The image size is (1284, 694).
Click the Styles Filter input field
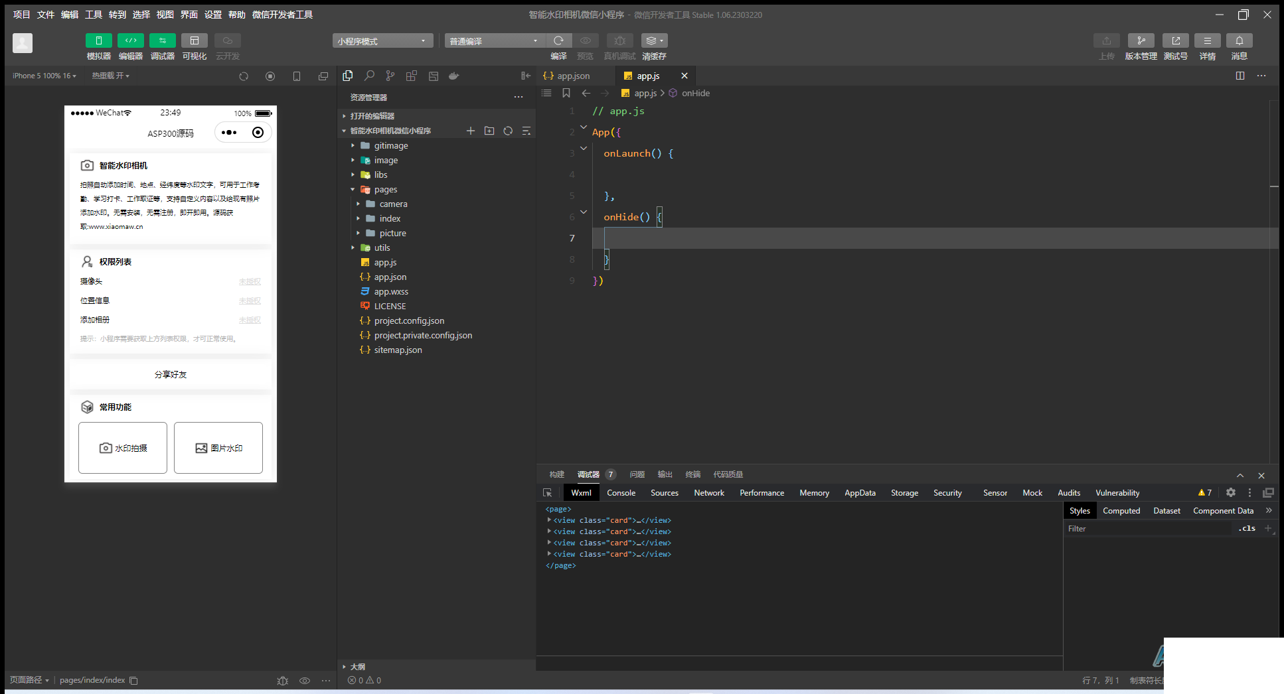click(1147, 529)
